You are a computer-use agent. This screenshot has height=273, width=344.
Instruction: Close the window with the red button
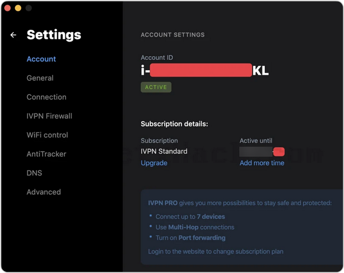coord(8,8)
